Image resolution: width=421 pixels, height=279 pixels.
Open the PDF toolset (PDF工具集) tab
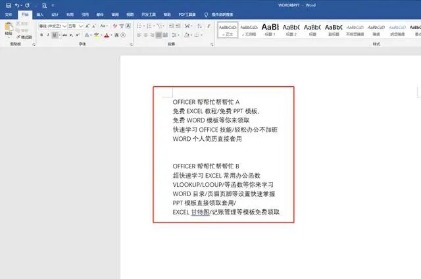coord(187,14)
